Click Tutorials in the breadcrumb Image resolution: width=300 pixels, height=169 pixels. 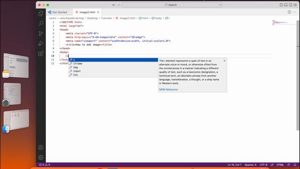pyautogui.click(x=106, y=18)
